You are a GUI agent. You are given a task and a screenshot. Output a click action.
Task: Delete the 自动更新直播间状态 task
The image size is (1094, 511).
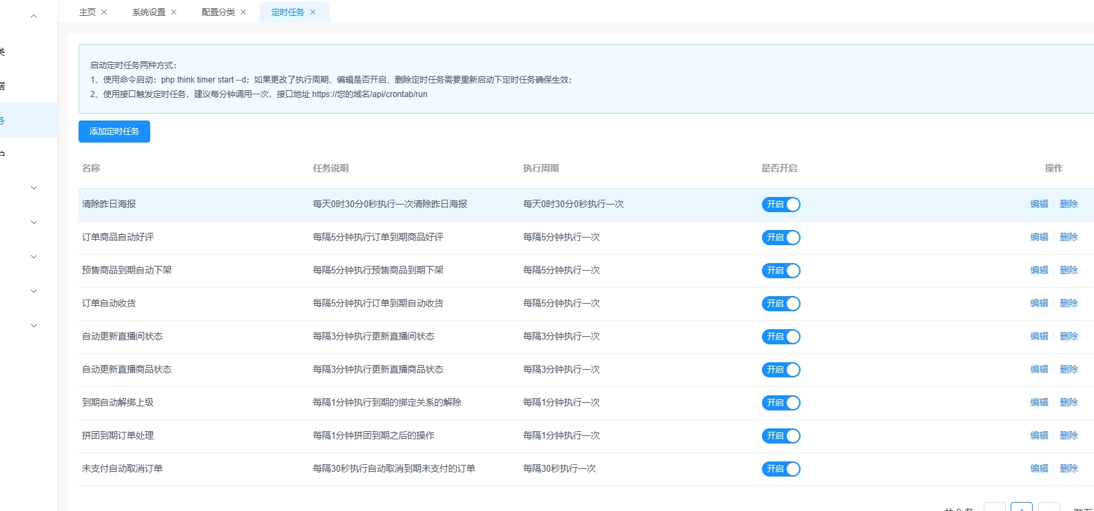pyautogui.click(x=1069, y=336)
